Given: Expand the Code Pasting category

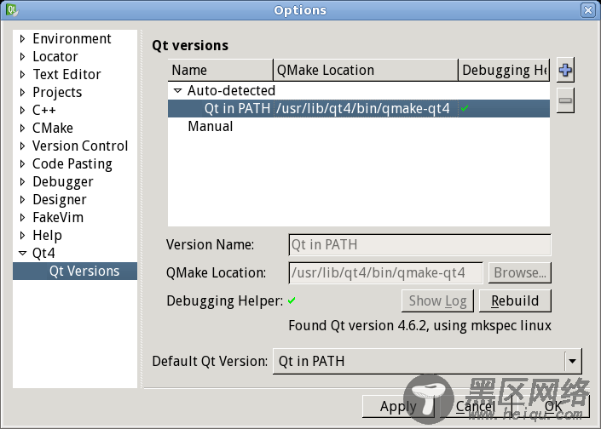Looking at the screenshot, I should [22, 163].
